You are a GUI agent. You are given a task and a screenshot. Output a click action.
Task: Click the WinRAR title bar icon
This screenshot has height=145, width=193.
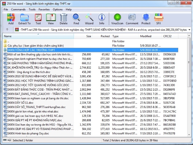click(x=4, y=3)
